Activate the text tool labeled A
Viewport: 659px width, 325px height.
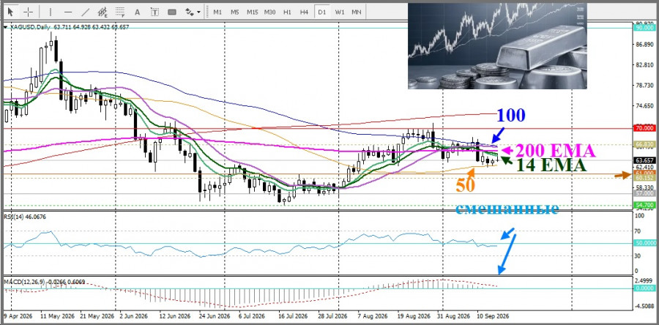[137, 12]
